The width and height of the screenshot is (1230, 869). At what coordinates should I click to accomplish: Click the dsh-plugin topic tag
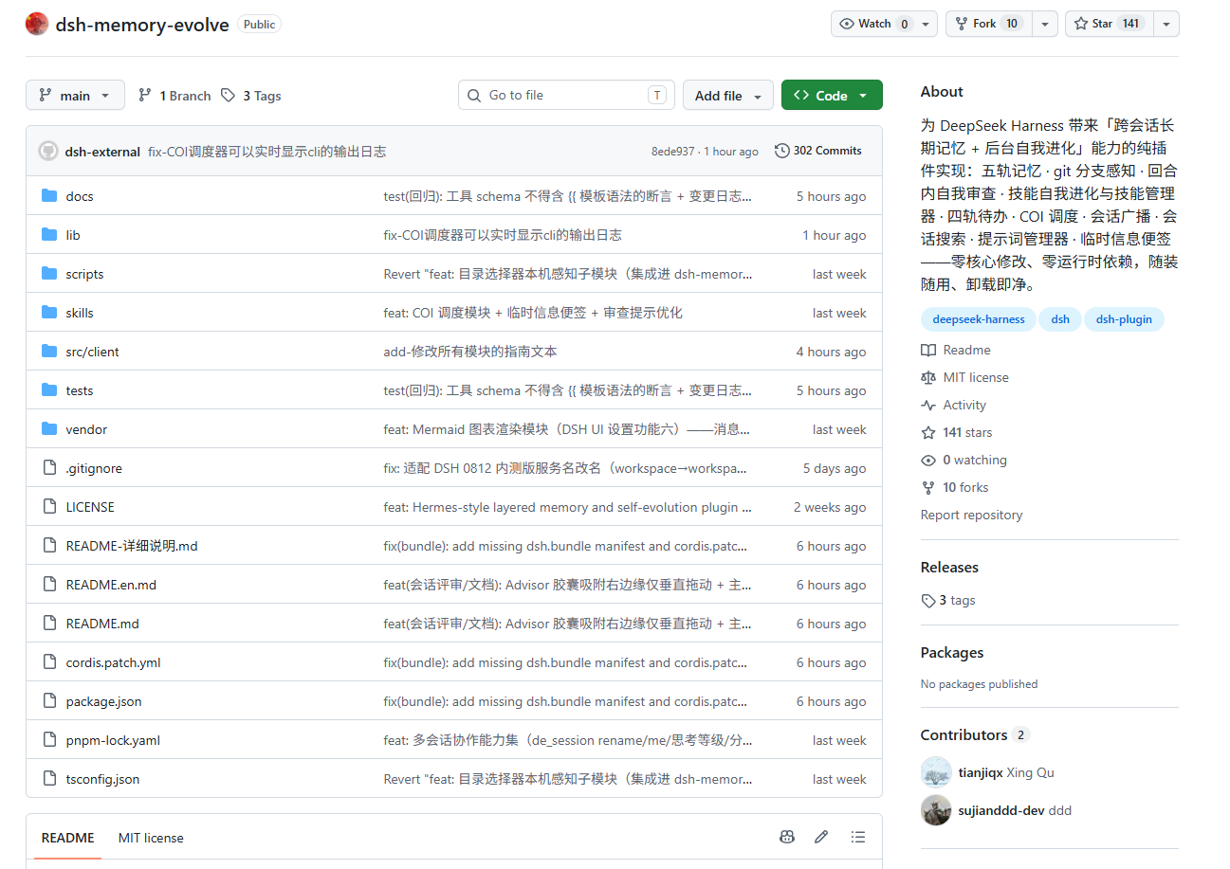[1124, 319]
